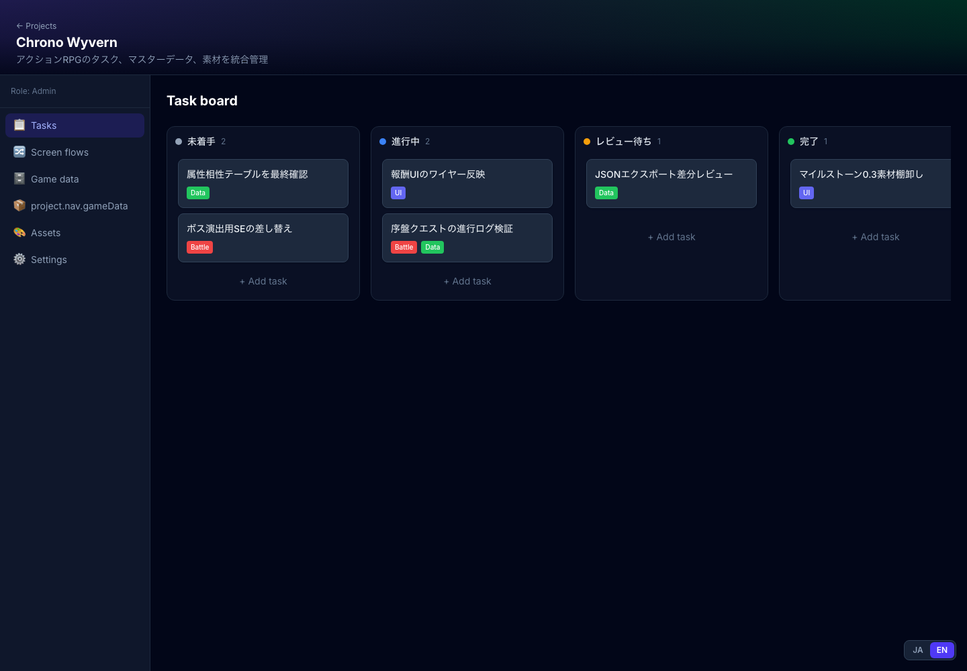Click the Game data cabinet icon
Image resolution: width=967 pixels, height=671 pixels.
tap(19, 178)
